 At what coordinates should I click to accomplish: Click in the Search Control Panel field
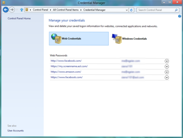[155, 10]
